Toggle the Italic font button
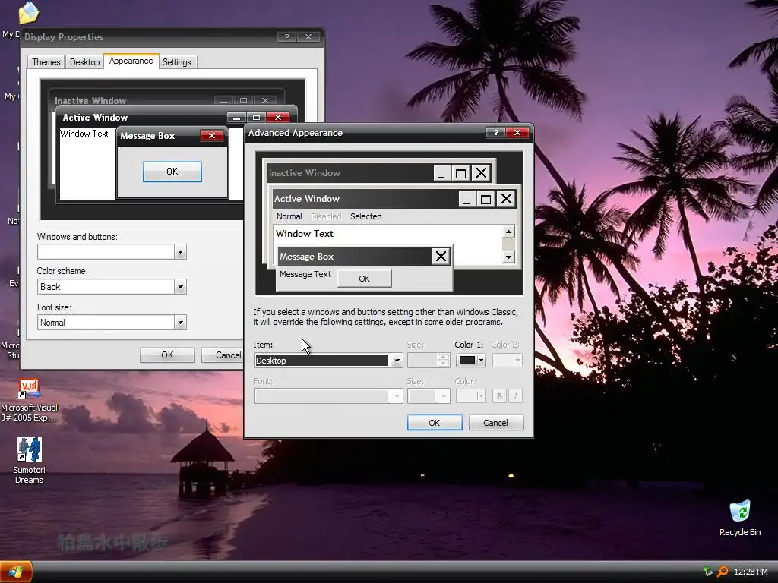Image resolution: width=778 pixels, height=583 pixels. point(516,396)
